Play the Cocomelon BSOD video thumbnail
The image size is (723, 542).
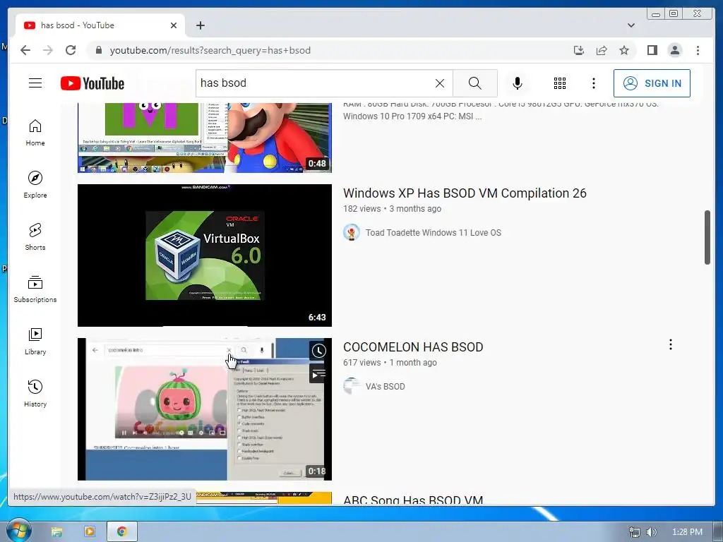[x=204, y=409]
